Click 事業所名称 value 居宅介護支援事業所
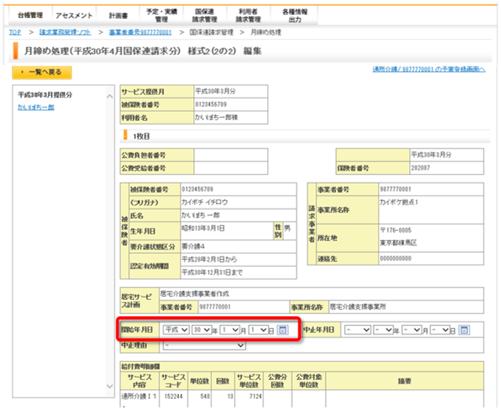 pos(358,307)
